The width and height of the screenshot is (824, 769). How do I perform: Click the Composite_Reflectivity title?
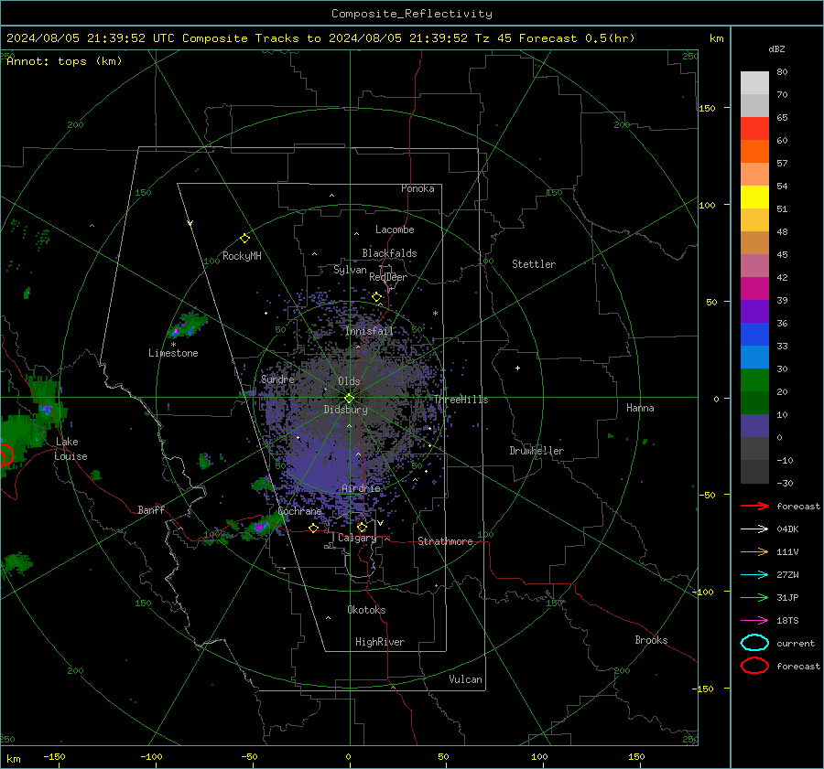click(x=412, y=14)
